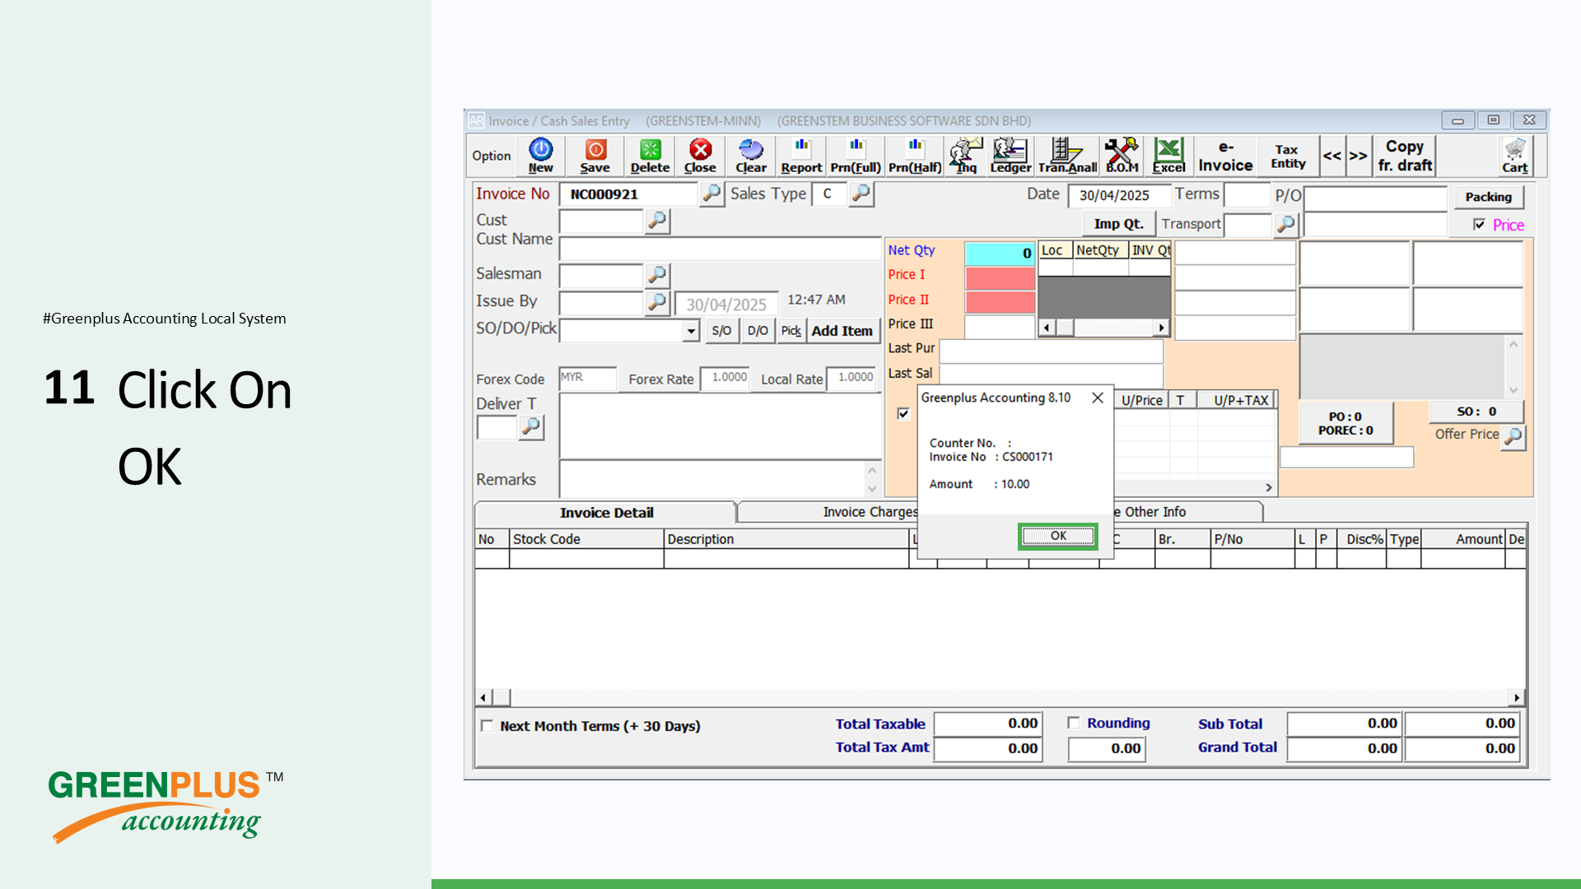
Task: Click the Save toolbar icon
Action: (x=595, y=156)
